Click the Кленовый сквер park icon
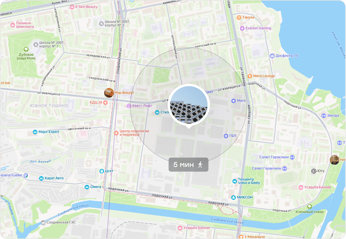This screenshot has height=239, width=346. point(310,206)
